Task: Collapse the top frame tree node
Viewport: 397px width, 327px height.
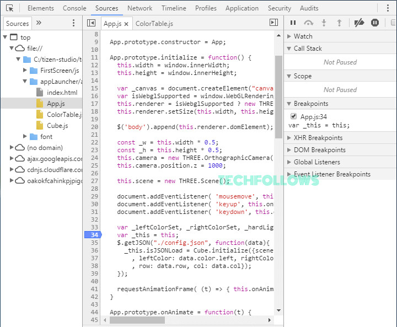Action: click(x=5, y=37)
